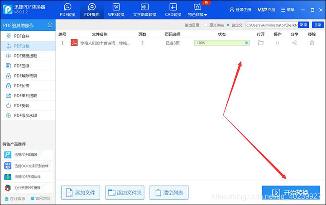Click the output directory path field
The height and width of the screenshot is (205, 326).
(x=272, y=25)
